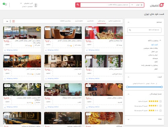The image size is (168, 127).
Task: Select the breakfast (صبحانه) category
Action: [155, 58]
